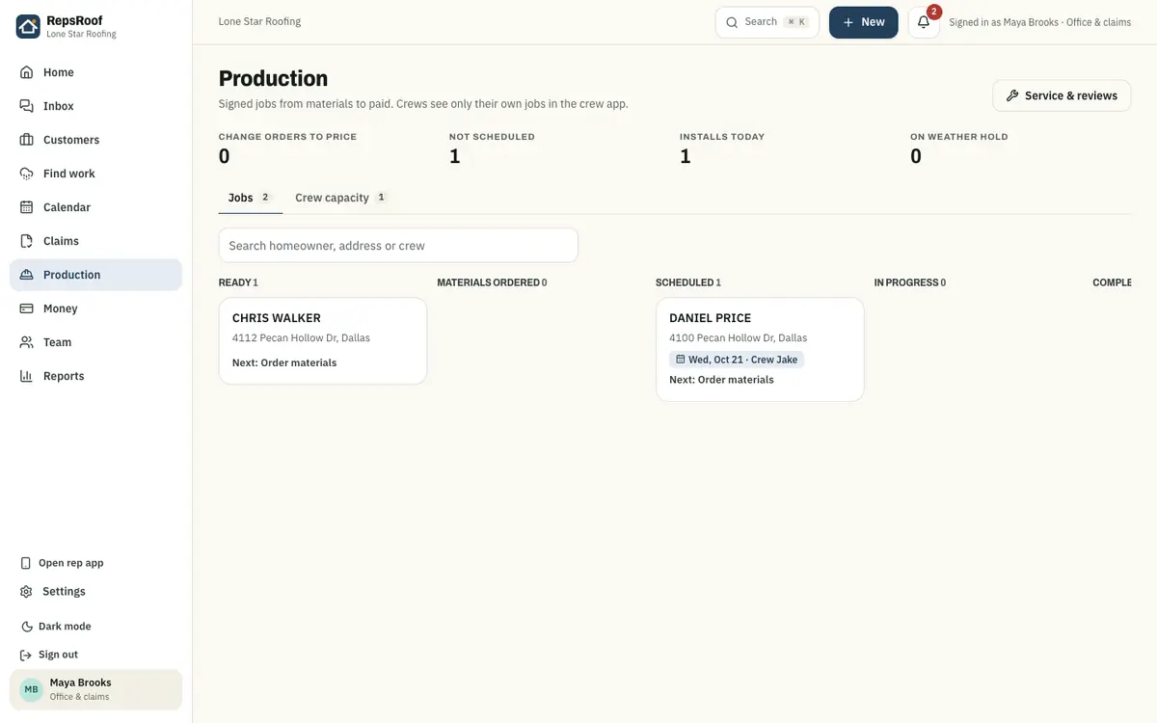Image resolution: width=1157 pixels, height=723 pixels.
Task: Click the Open rep app phone icon
Action: click(x=26, y=563)
